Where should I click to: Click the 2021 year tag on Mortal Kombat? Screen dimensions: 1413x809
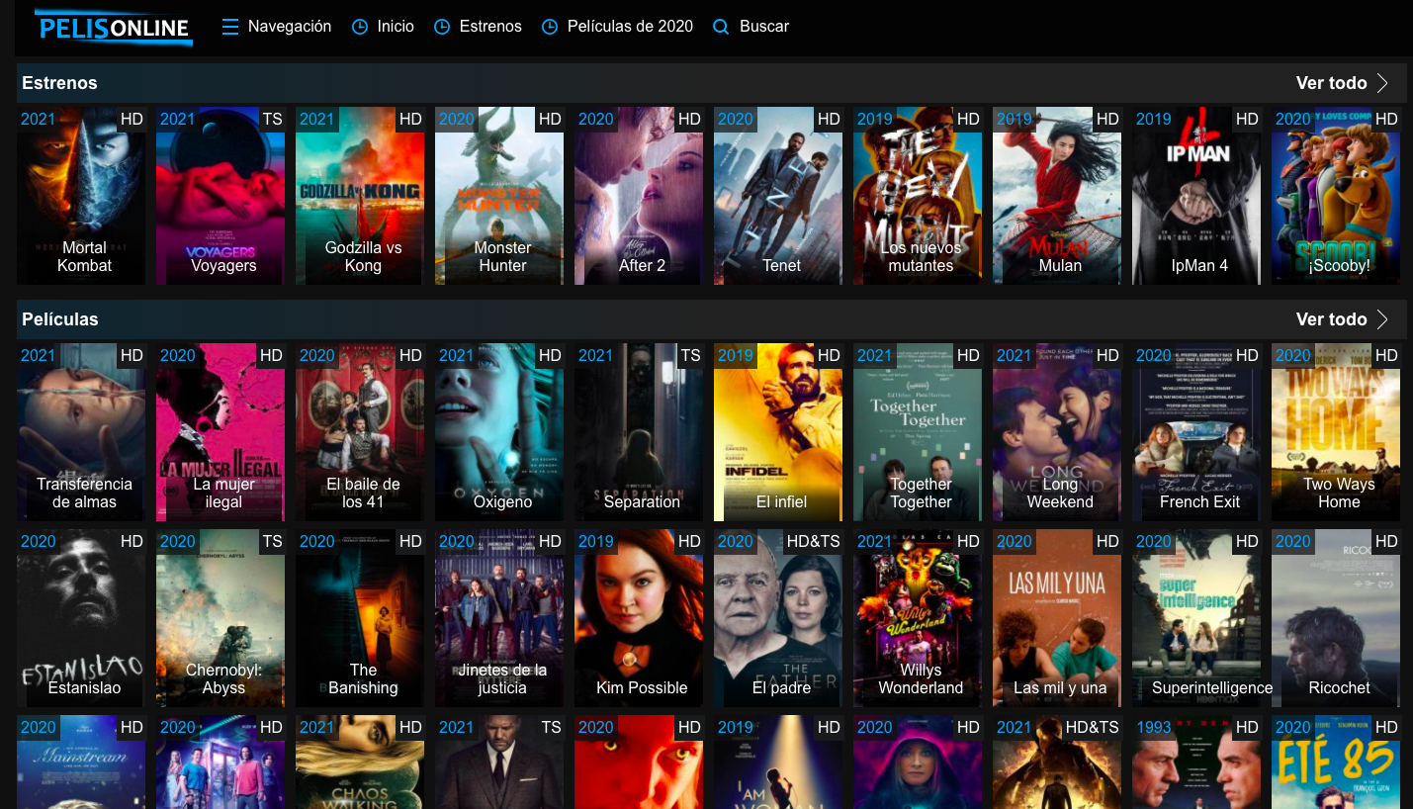pos(39,119)
